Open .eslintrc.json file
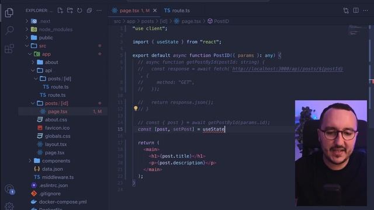The width and height of the screenshot is (374, 210). click(x=53, y=185)
